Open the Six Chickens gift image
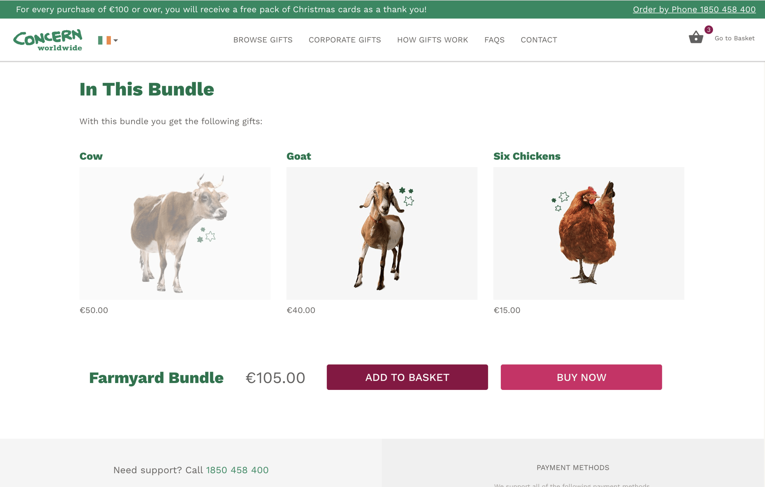The width and height of the screenshot is (765, 487). [x=589, y=233]
